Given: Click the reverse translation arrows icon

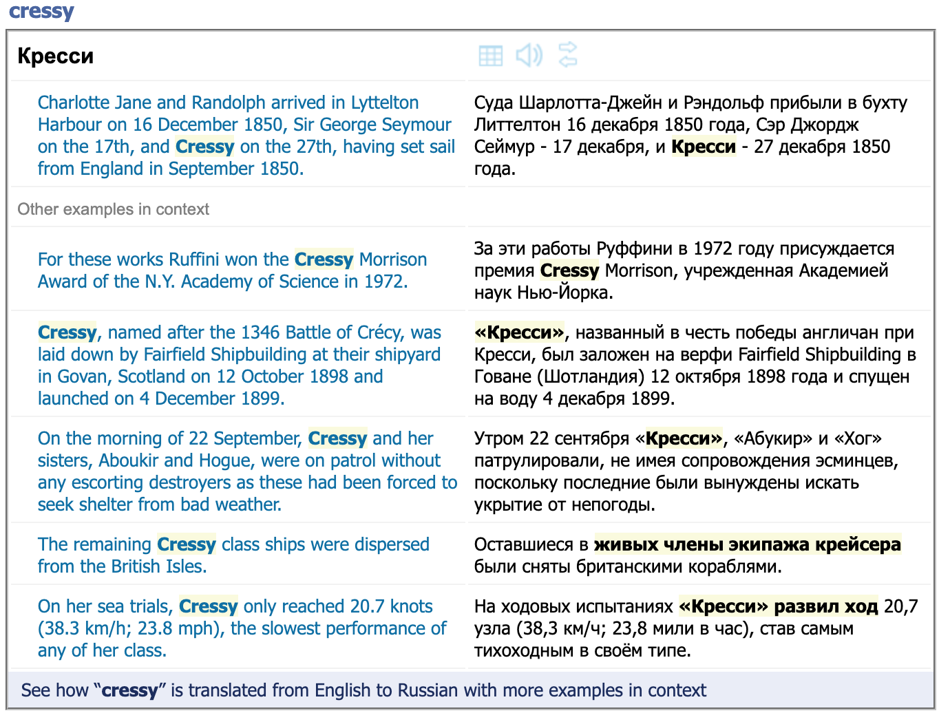Looking at the screenshot, I should 568,55.
